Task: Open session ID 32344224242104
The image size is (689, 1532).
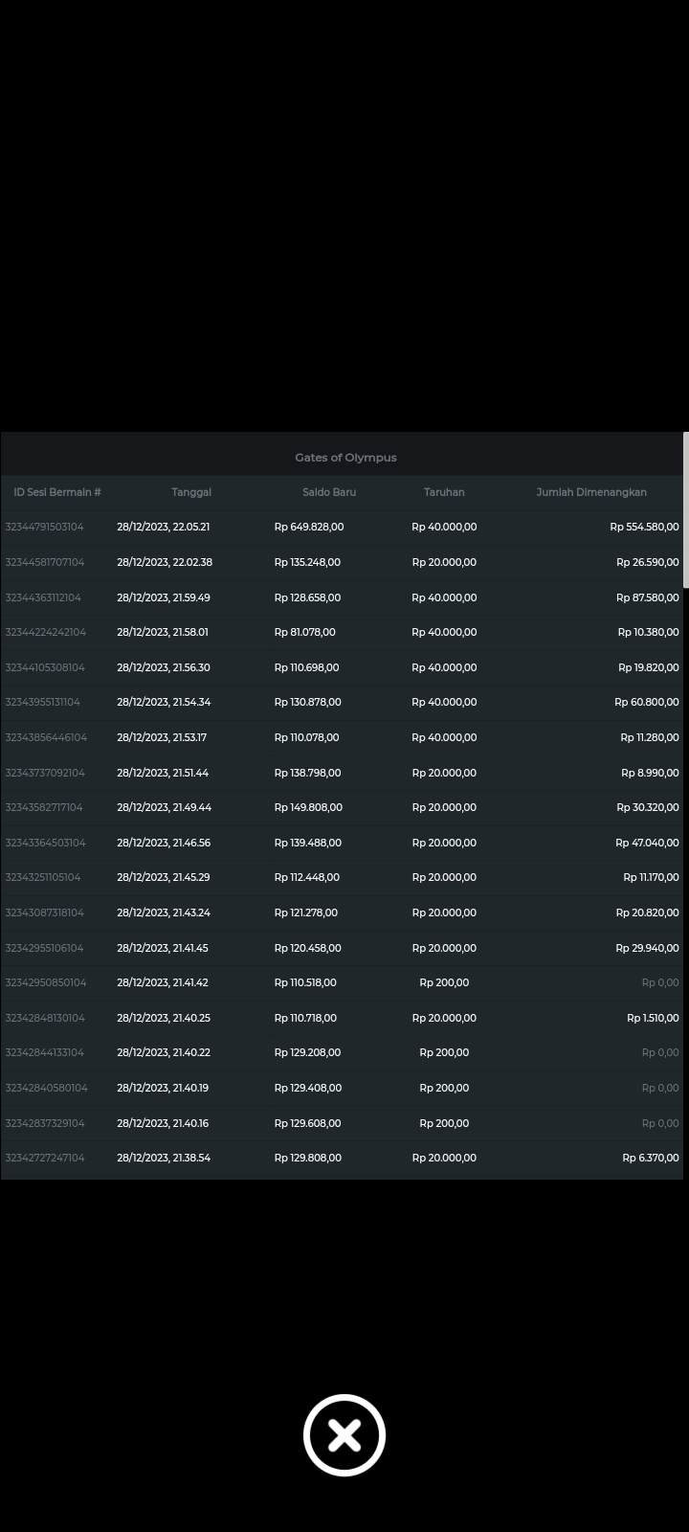Action: point(45,632)
